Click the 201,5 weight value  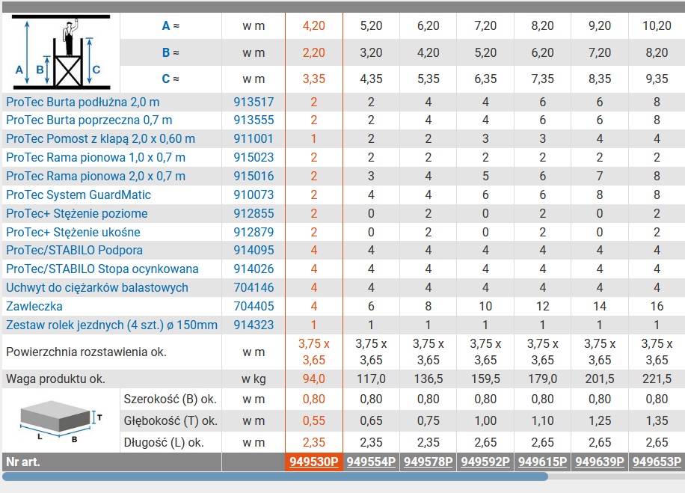600,379
